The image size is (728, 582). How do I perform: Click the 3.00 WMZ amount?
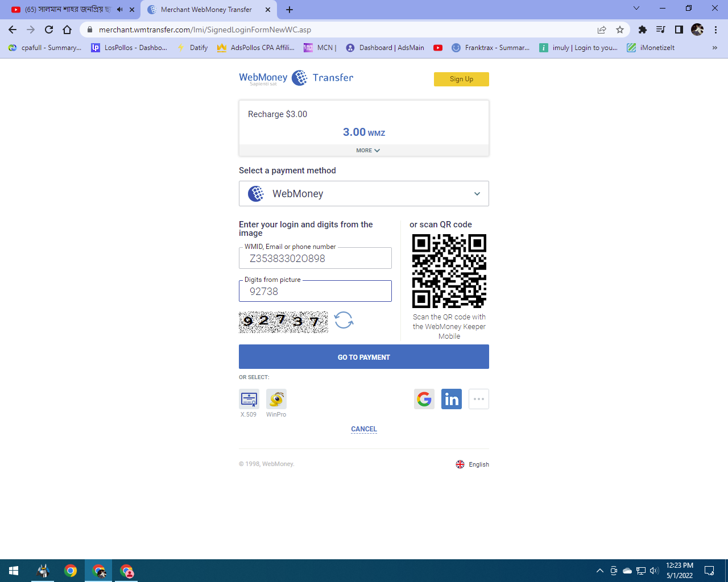tap(364, 132)
